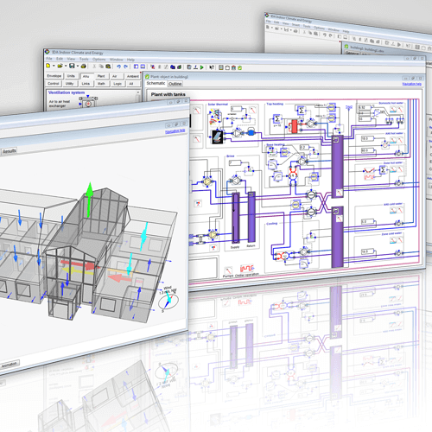Click the Paste clipboard icon
Viewport: 432px width, 432px height.
tap(108, 67)
